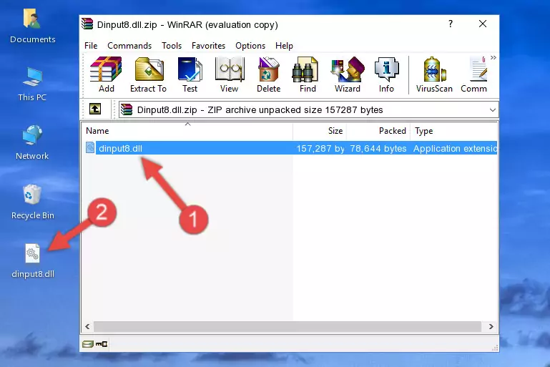Open the View file tool
This screenshot has width=550, height=367.
pyautogui.click(x=230, y=74)
